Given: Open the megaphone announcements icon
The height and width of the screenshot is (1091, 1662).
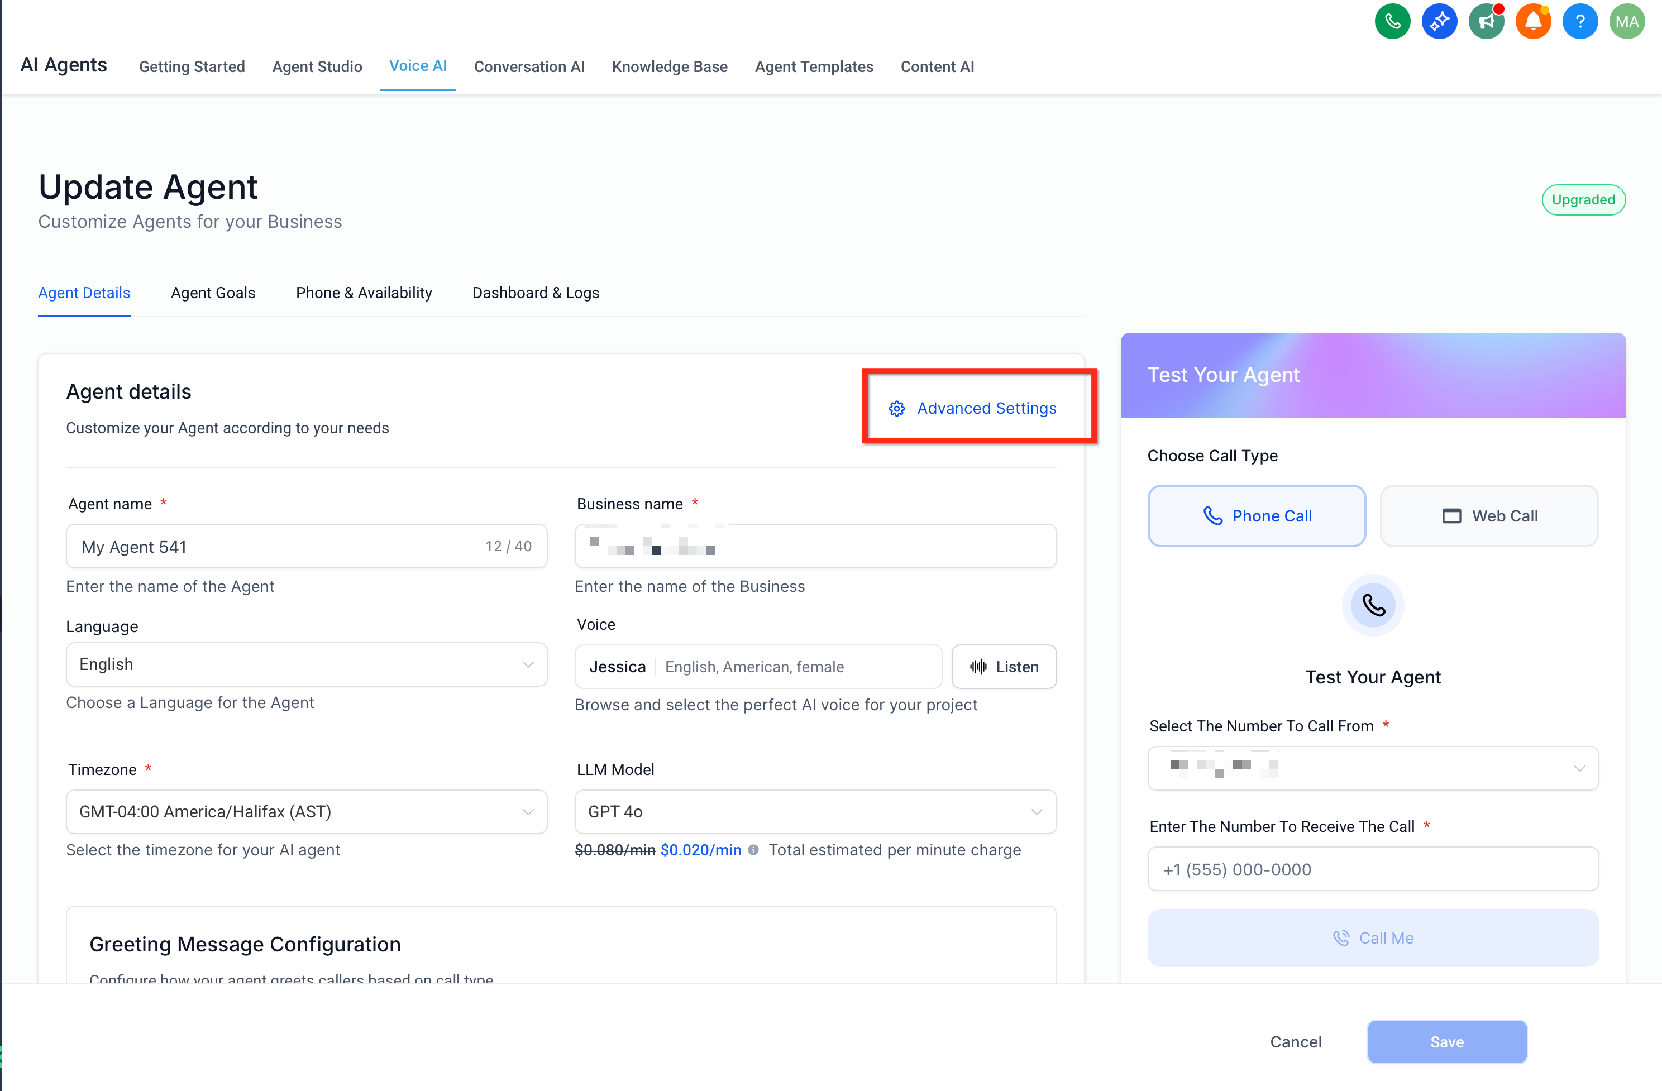Looking at the screenshot, I should [1486, 22].
